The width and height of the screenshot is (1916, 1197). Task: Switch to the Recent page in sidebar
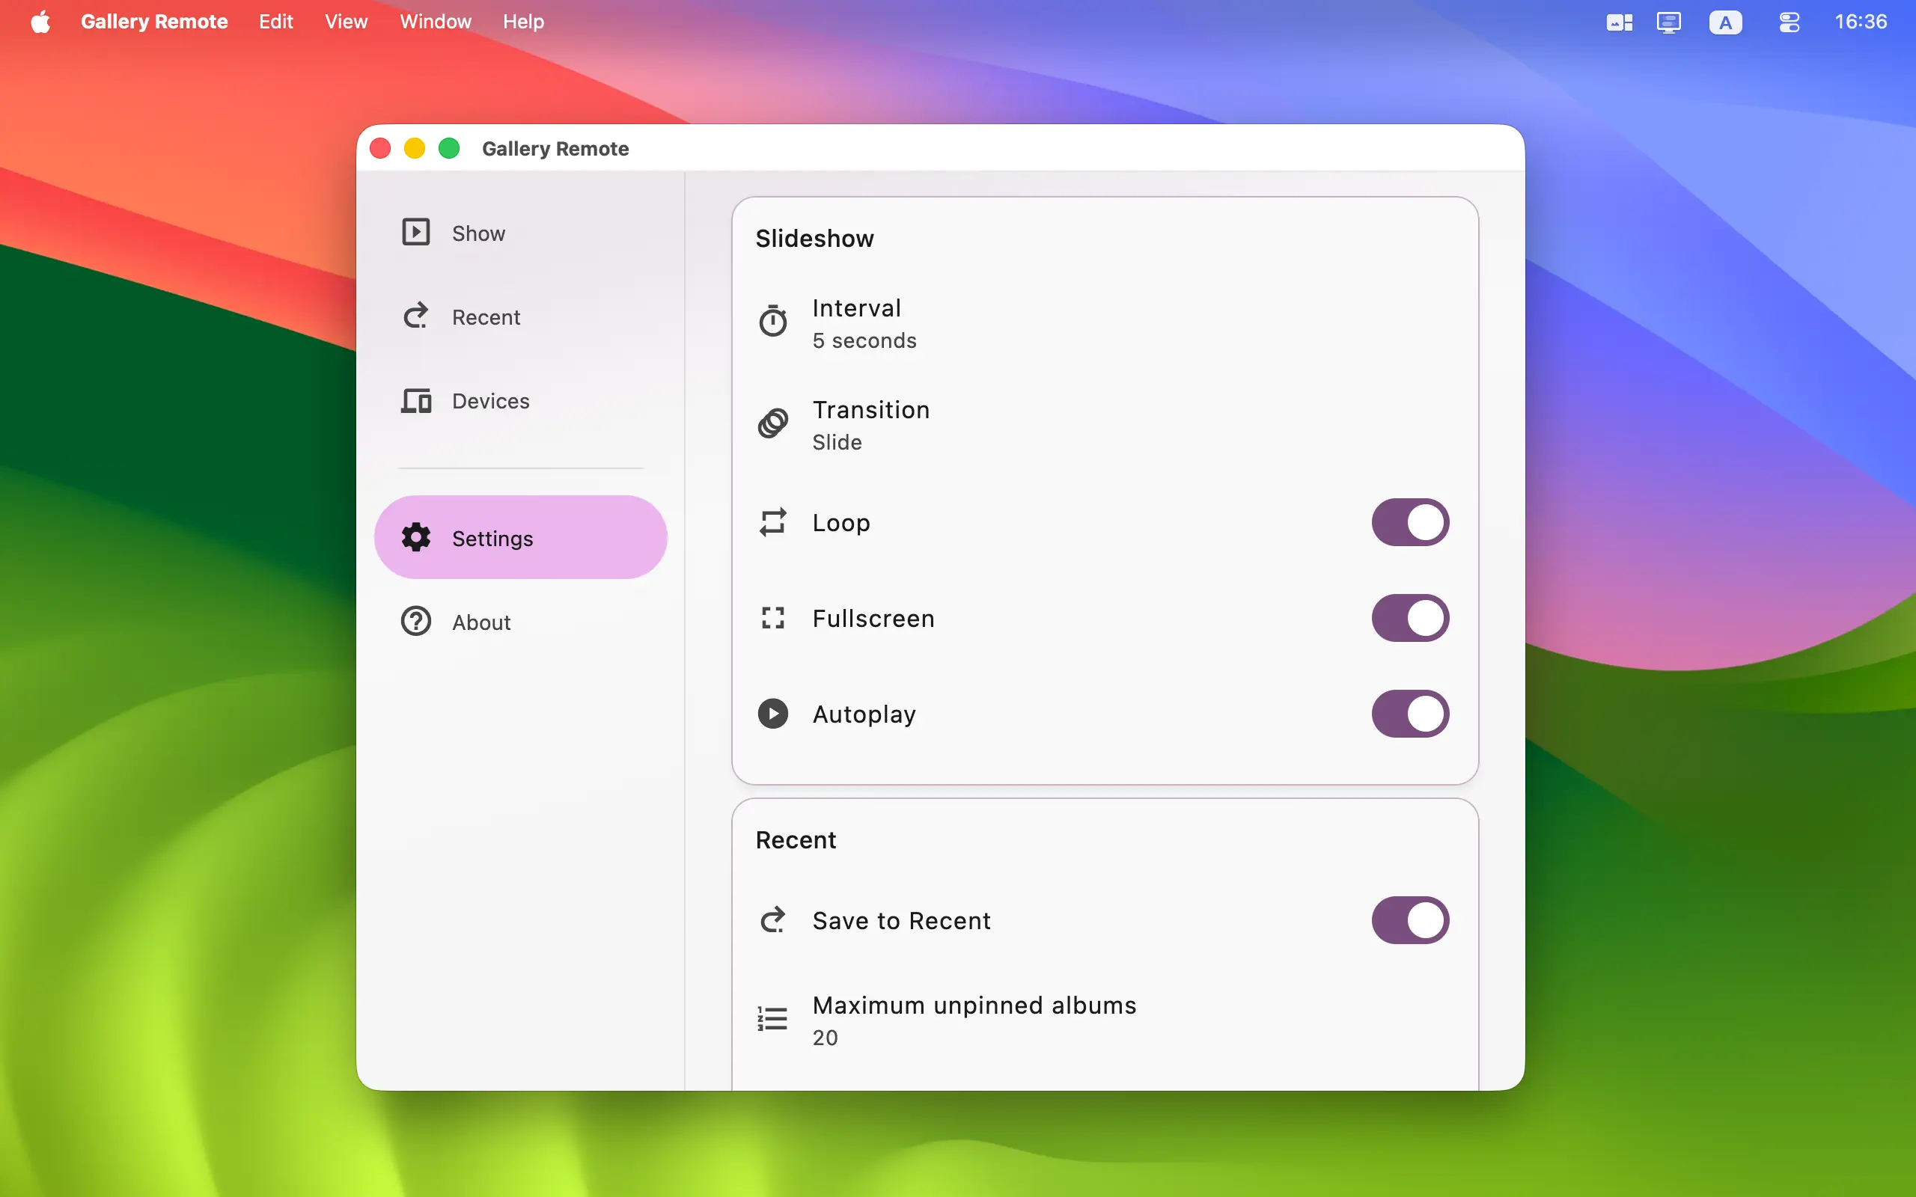(x=520, y=316)
